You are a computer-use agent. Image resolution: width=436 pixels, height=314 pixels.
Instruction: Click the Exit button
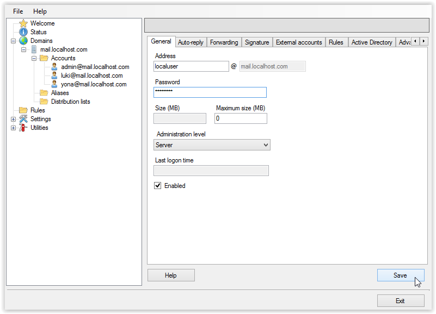[401, 300]
